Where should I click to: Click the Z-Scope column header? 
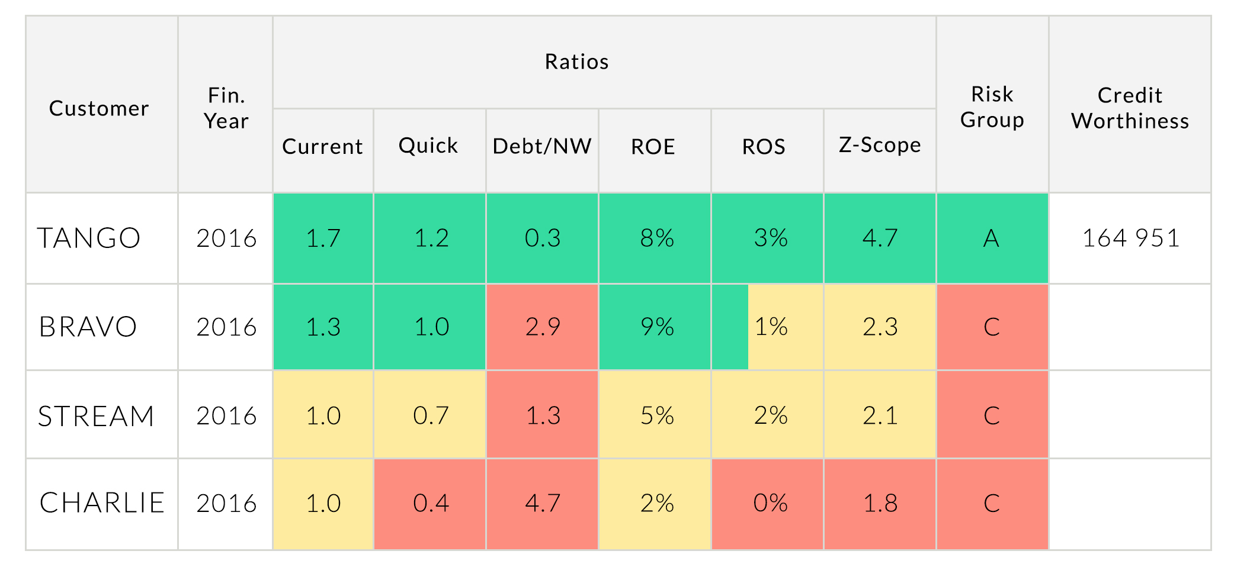coord(880,145)
